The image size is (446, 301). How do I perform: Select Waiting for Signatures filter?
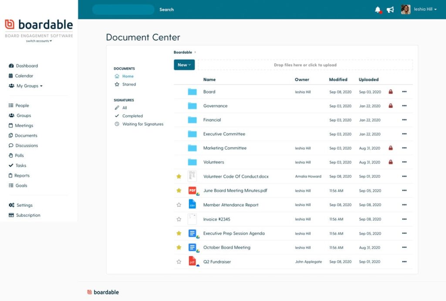pyautogui.click(x=142, y=124)
